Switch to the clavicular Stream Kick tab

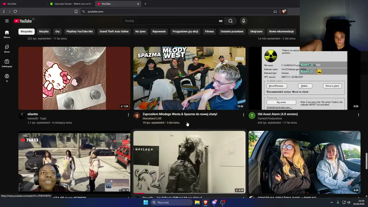(x=71, y=4)
